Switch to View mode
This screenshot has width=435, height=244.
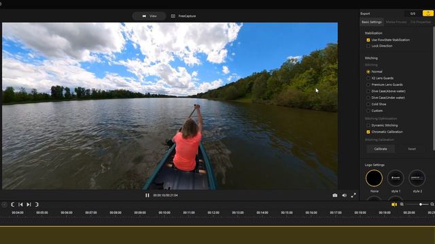point(150,16)
